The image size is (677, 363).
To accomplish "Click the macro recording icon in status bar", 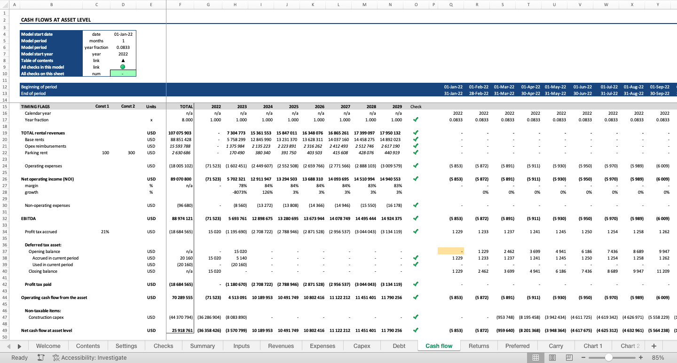I will coord(41,358).
